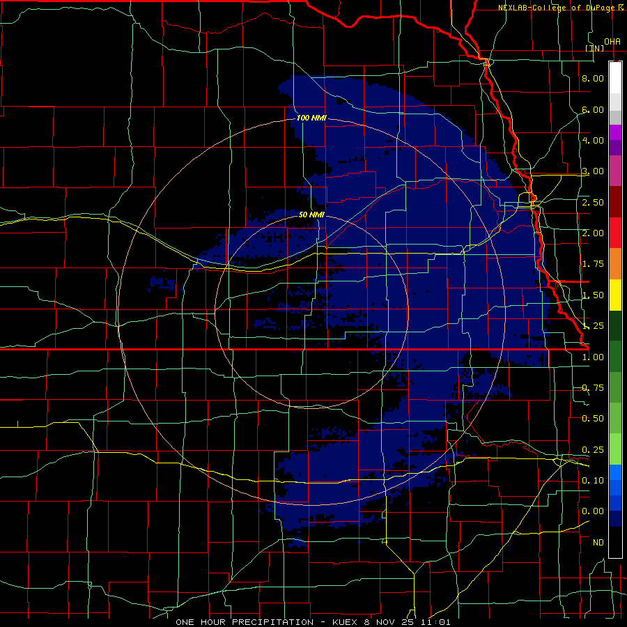Click the NEXLAB-College of DuPage credit text

pos(556,8)
